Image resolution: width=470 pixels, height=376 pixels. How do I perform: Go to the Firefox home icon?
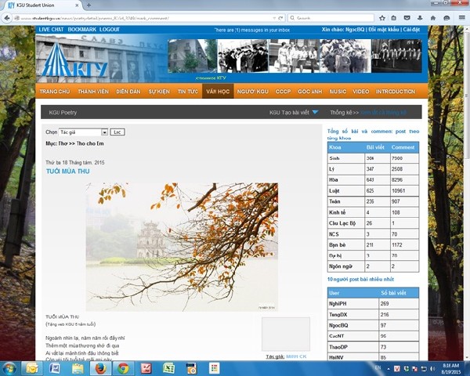pyautogui.click(x=433, y=18)
